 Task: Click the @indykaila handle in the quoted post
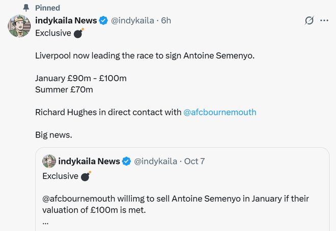155,161
